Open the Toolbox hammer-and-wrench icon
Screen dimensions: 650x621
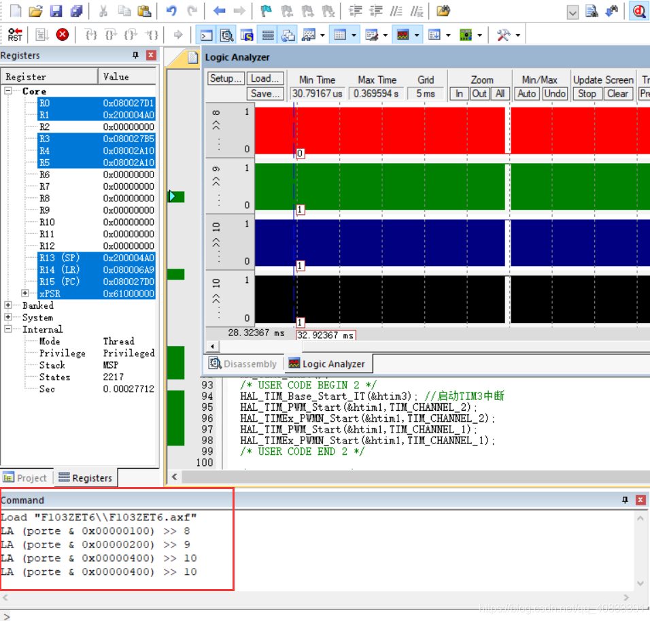[504, 35]
